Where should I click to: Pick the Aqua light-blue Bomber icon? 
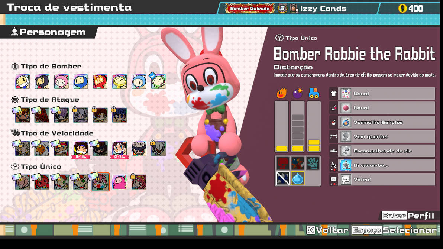tap(139, 82)
